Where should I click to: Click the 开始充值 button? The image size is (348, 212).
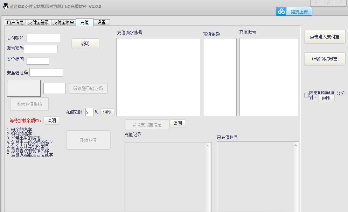pos(88,140)
